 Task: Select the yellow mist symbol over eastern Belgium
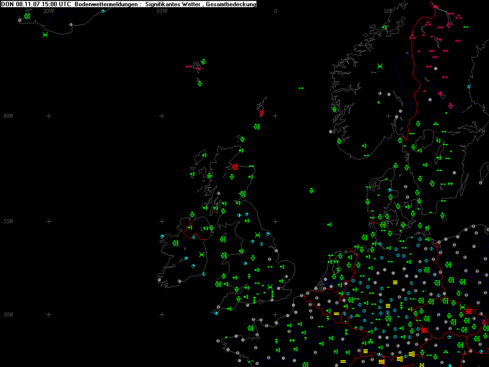tap(336, 313)
